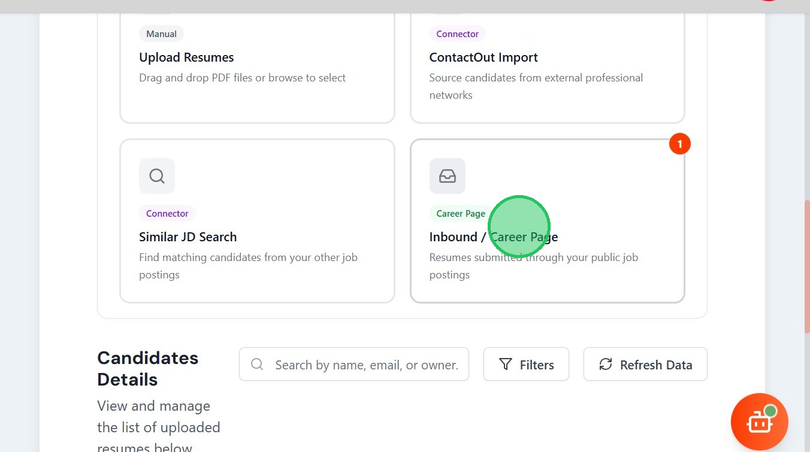Image resolution: width=810 pixels, height=452 pixels.
Task: Click the Filters button label
Action: tap(537, 365)
